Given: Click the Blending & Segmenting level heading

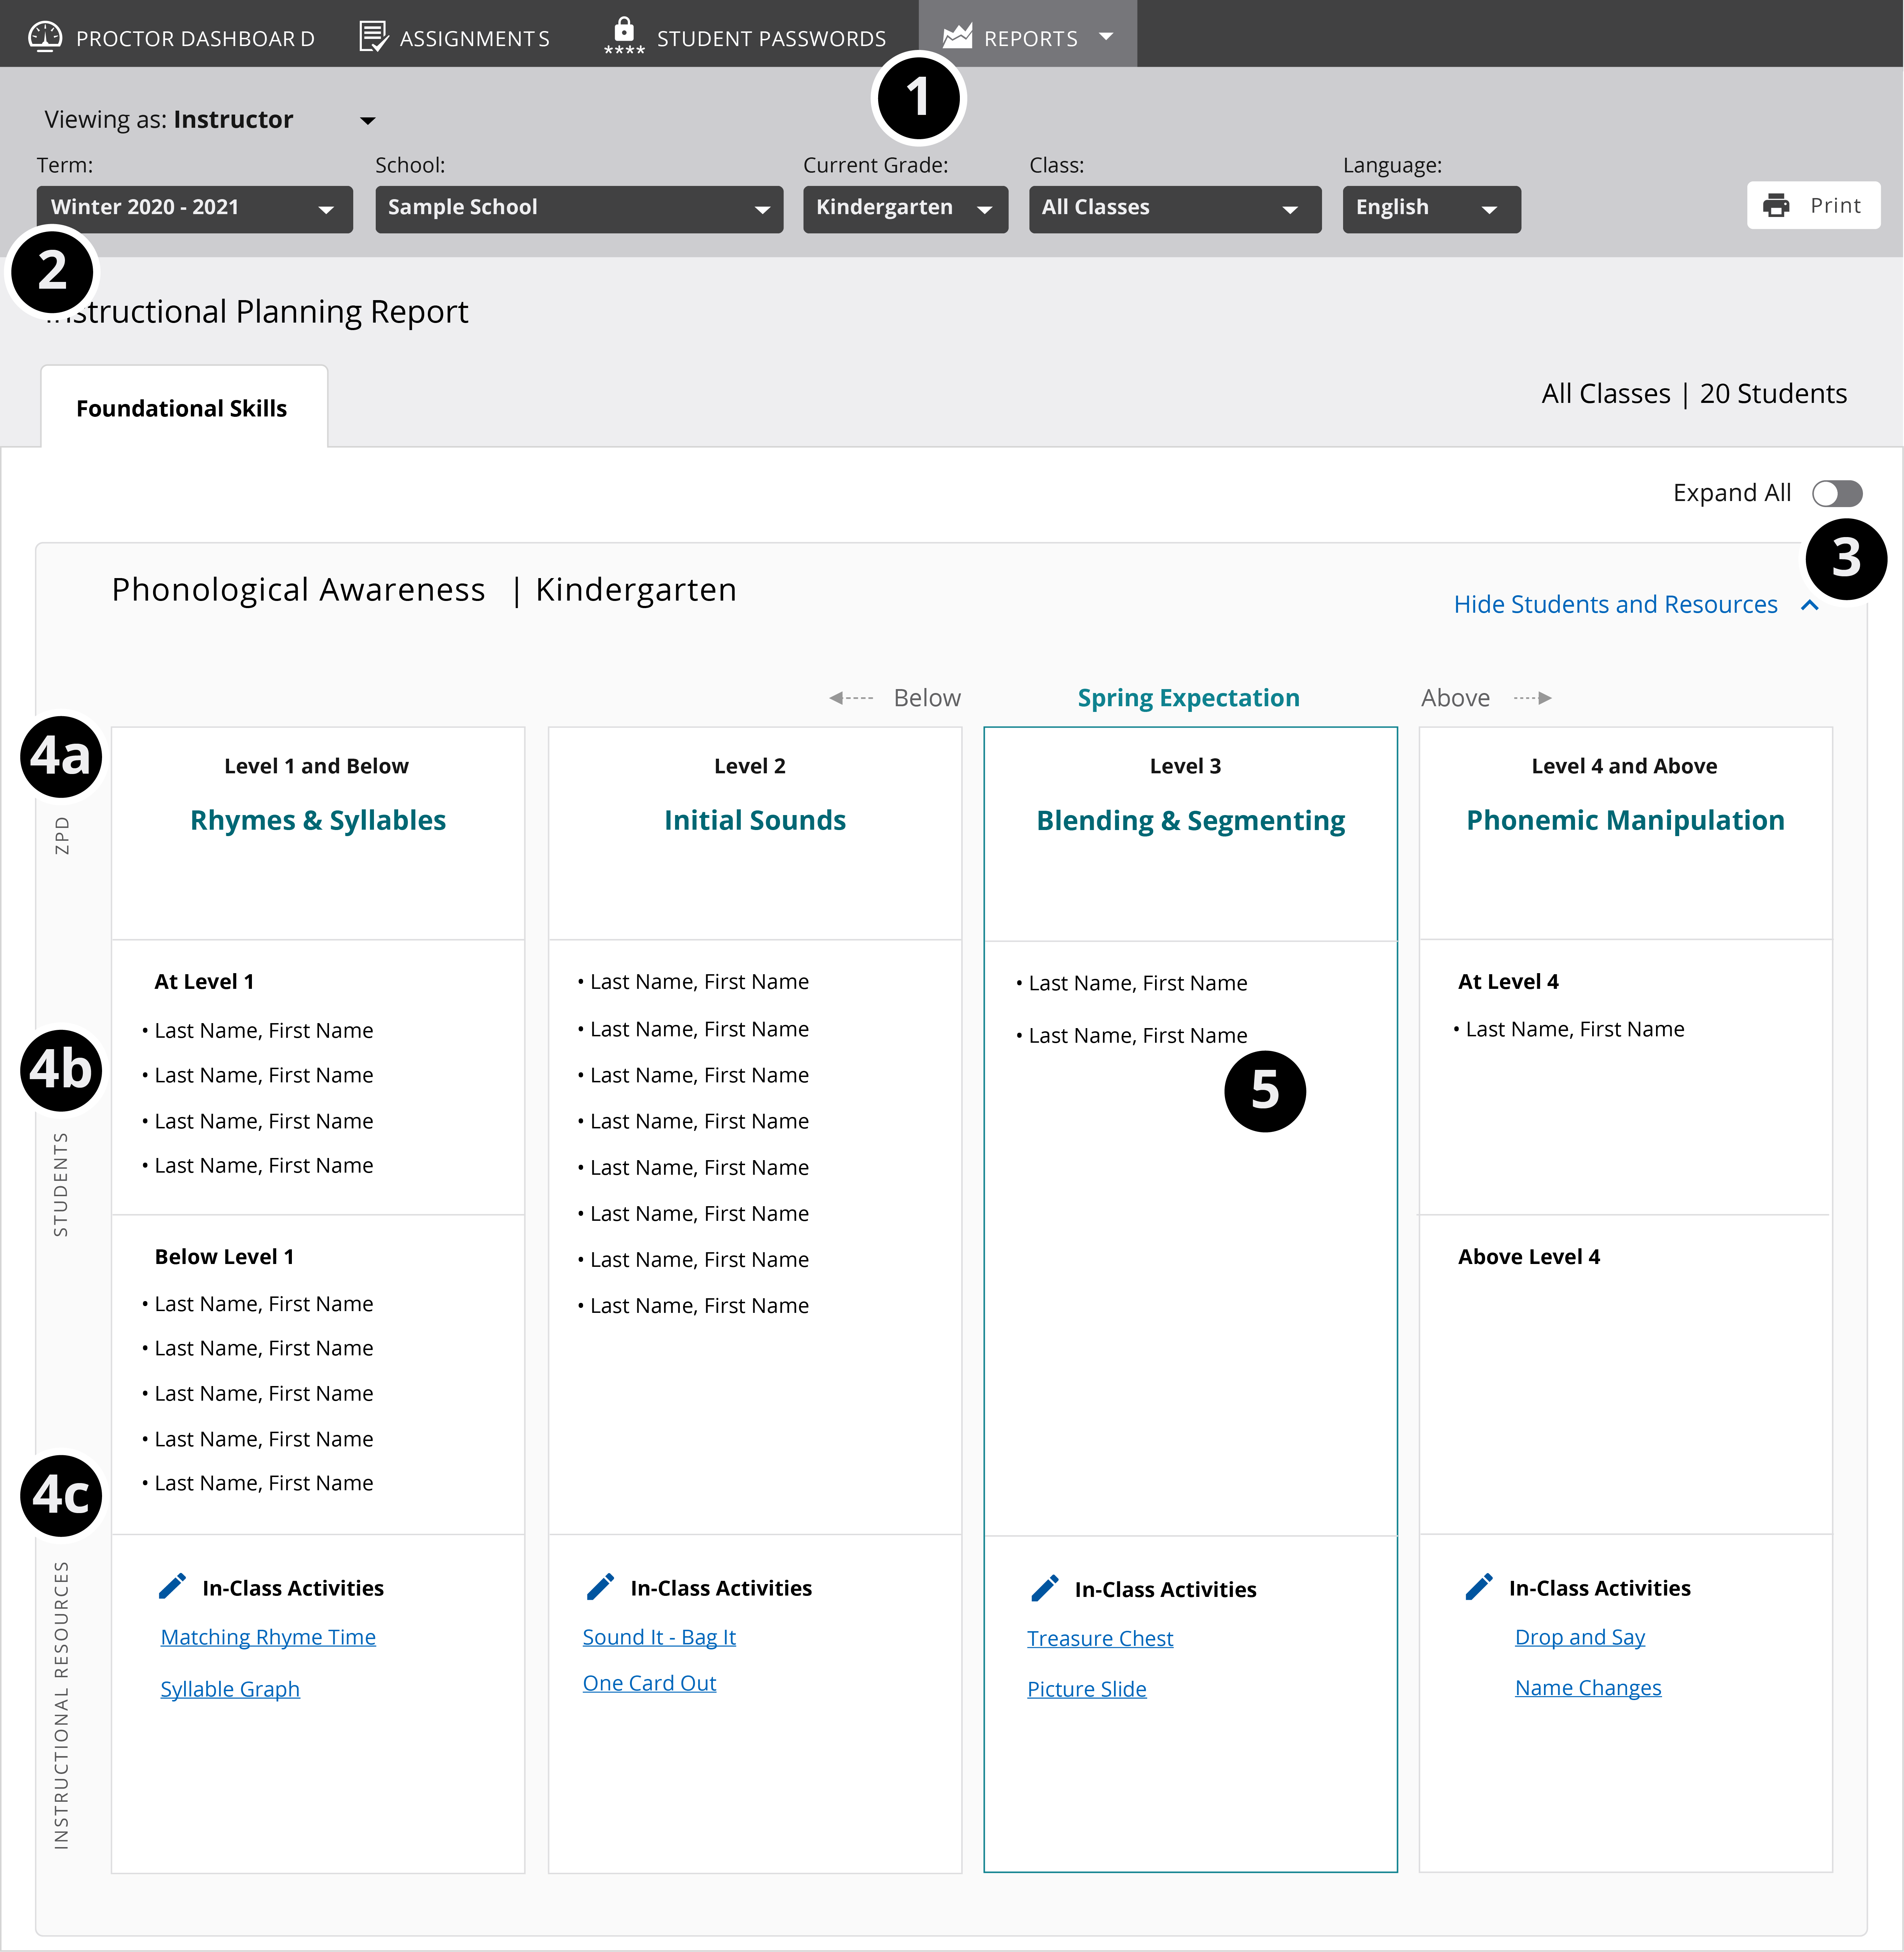Looking at the screenshot, I should tap(1190, 820).
